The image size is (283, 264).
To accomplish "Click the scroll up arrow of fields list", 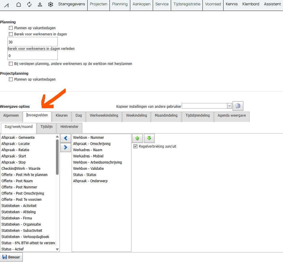I will coord(57,137).
